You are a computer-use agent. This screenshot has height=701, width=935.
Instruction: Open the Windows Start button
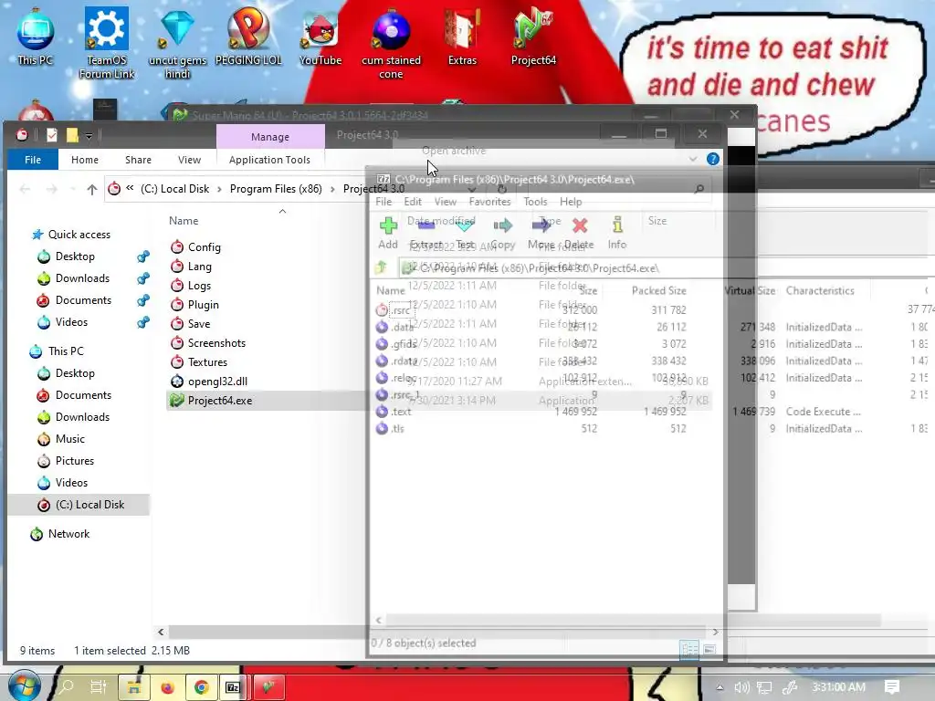click(25, 686)
